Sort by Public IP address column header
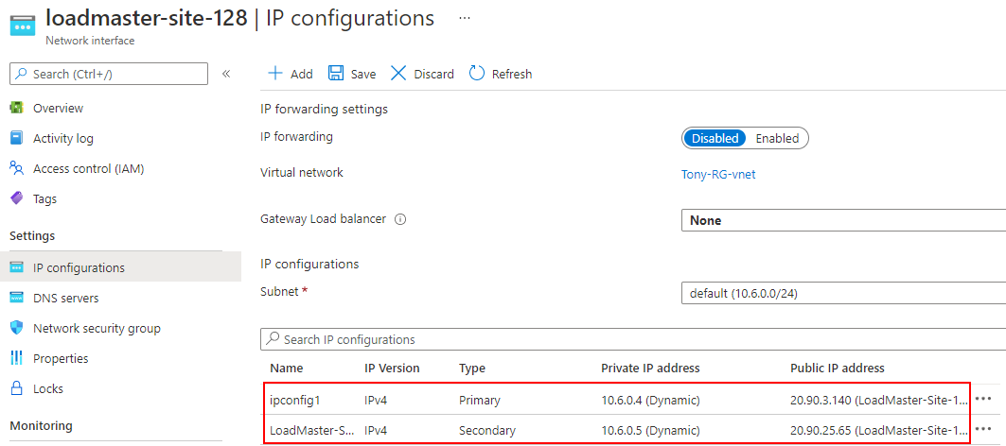Viewport: 1006px width, 446px height. pyautogui.click(x=838, y=368)
